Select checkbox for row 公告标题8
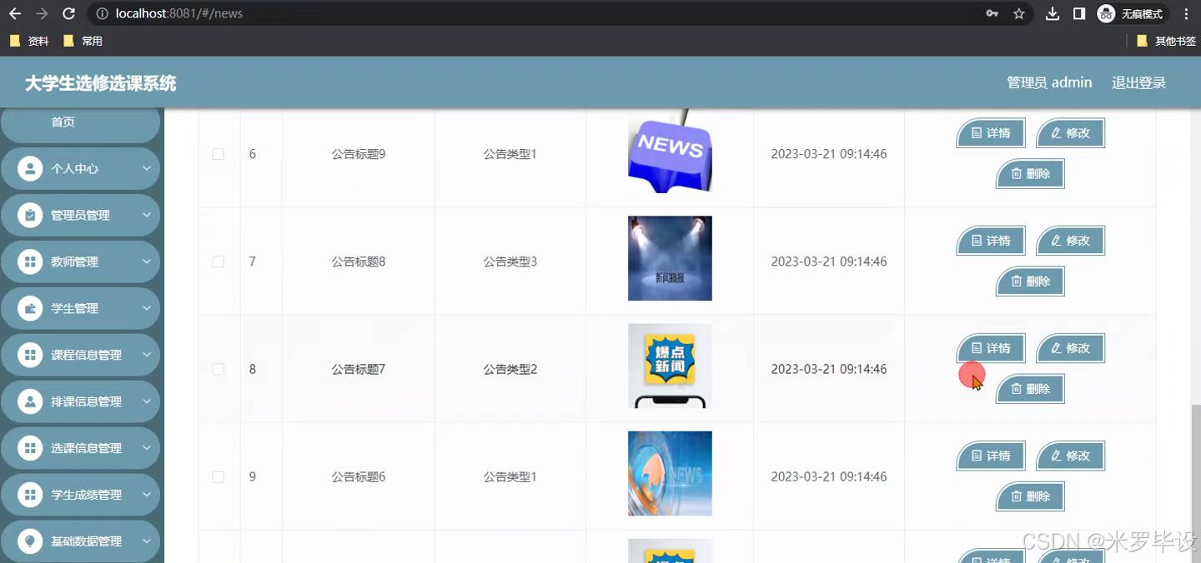Image resolution: width=1201 pixels, height=563 pixels. click(218, 262)
